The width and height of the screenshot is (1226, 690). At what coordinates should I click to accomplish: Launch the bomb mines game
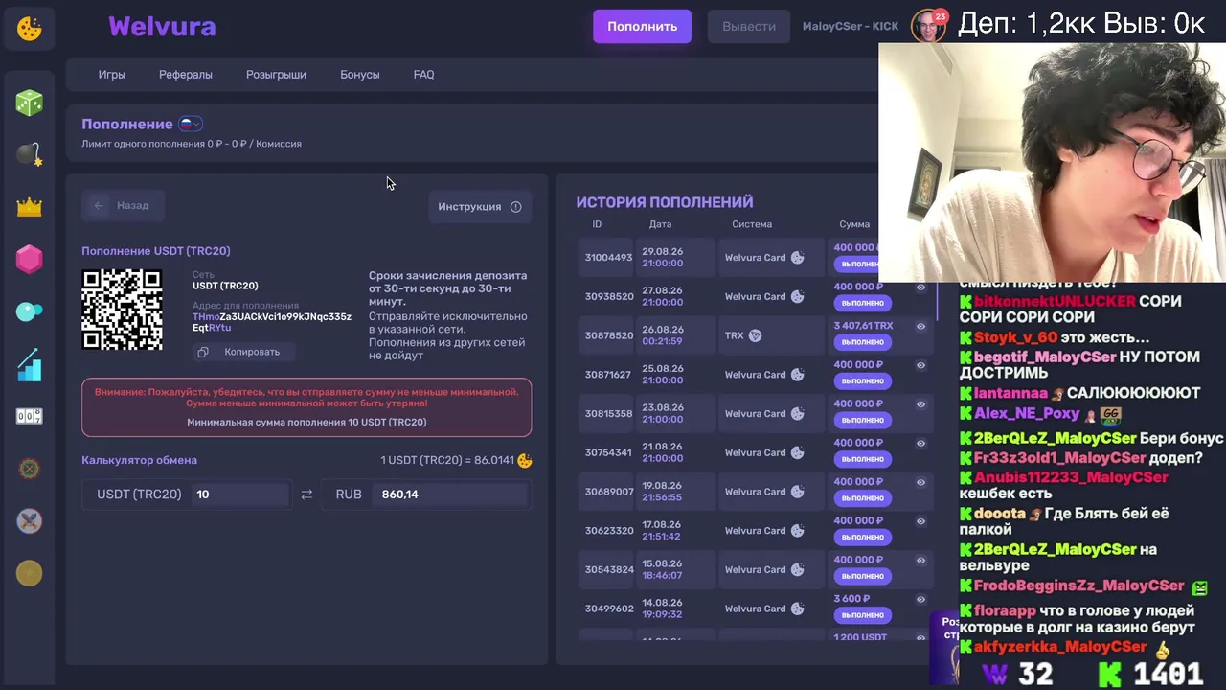30,154
